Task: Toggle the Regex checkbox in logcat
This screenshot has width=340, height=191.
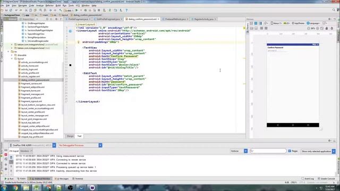Action: coord(290,151)
